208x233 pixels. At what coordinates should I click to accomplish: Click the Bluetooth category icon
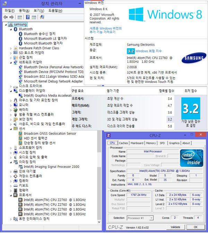coord(16,29)
